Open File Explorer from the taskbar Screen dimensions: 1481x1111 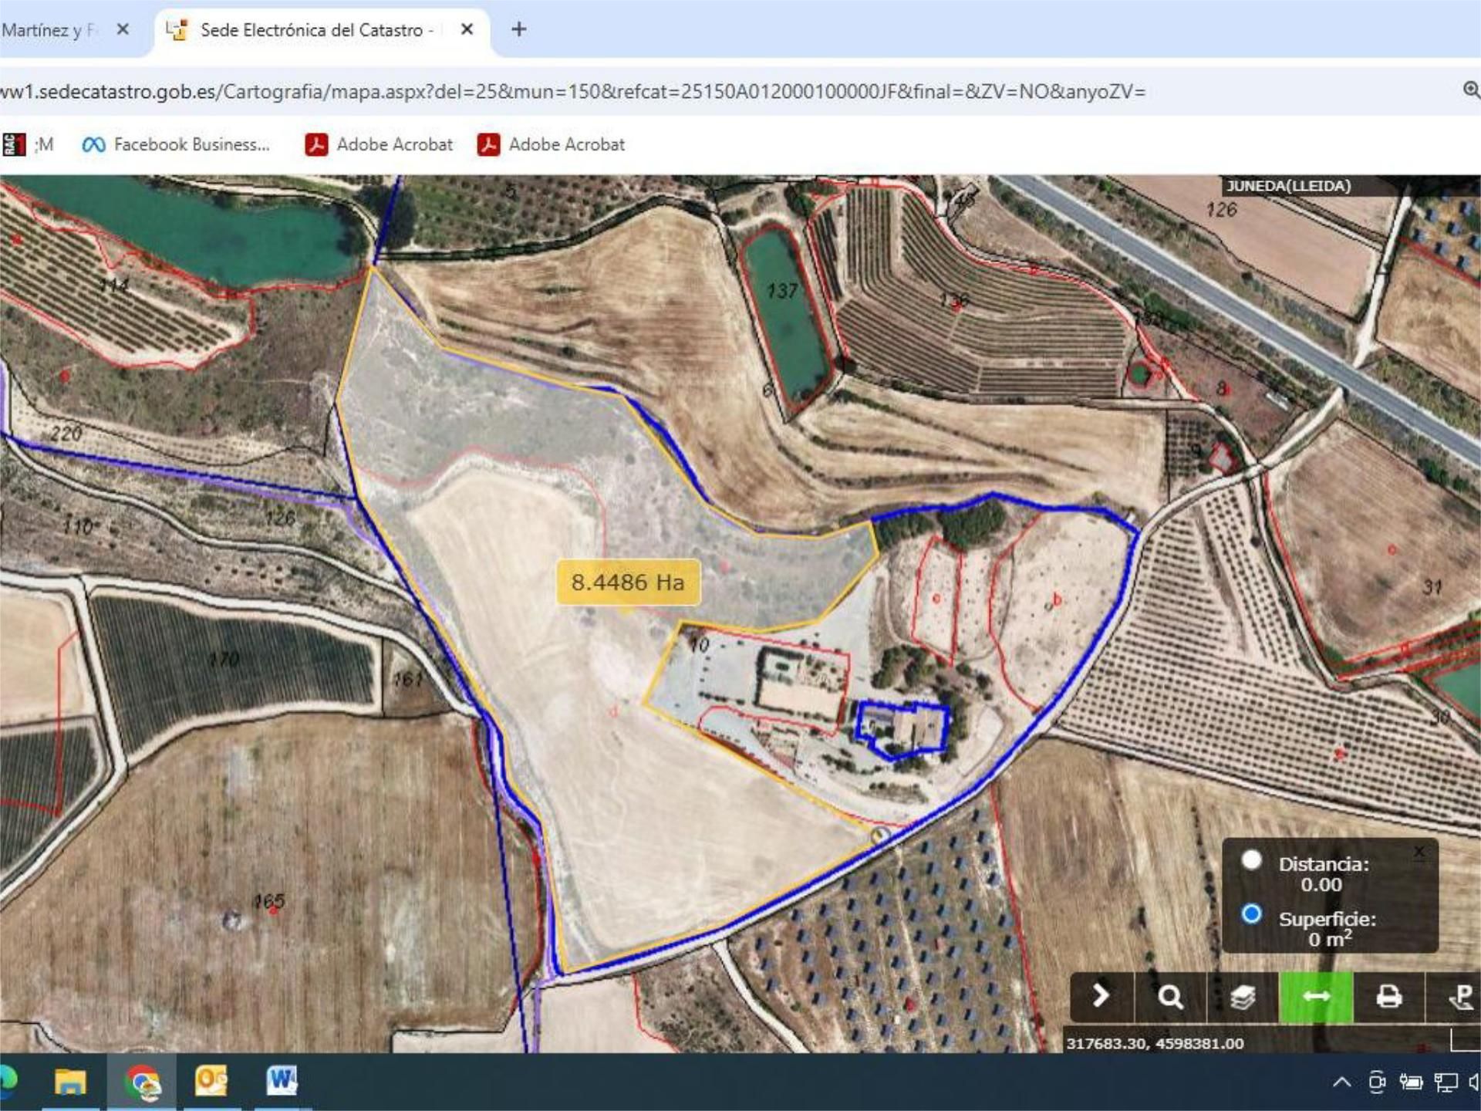pyautogui.click(x=70, y=1081)
